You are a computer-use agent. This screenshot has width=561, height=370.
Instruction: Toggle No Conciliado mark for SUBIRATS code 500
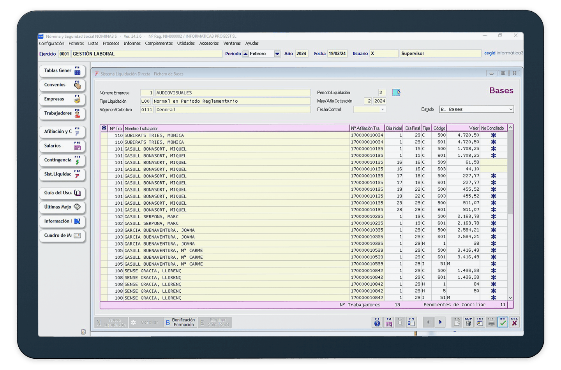point(493,135)
